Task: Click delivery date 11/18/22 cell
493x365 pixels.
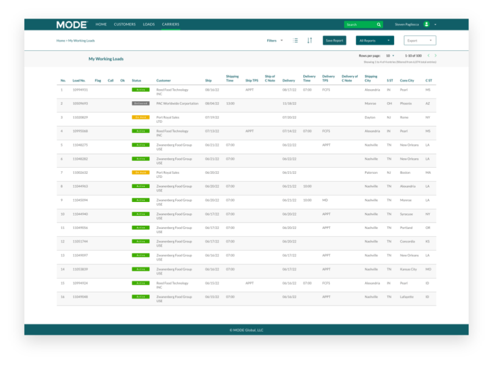Action: (289, 103)
